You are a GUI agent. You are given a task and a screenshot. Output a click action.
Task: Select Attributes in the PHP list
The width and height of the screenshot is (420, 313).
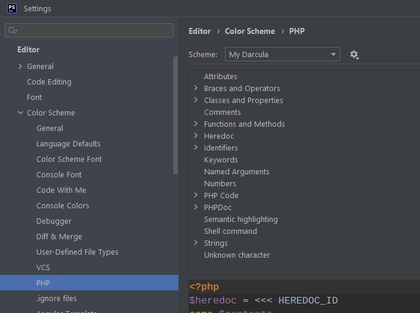[221, 76]
